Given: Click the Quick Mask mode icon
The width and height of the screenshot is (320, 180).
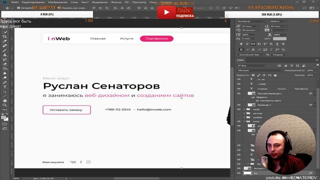Looking at the screenshot, I should tap(4, 124).
